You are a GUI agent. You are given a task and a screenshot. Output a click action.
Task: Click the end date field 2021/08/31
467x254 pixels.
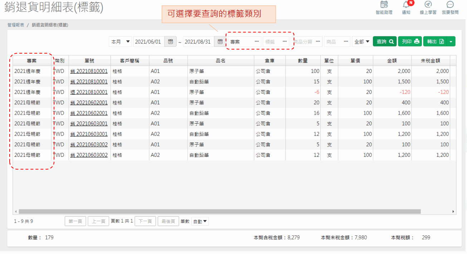coord(199,41)
